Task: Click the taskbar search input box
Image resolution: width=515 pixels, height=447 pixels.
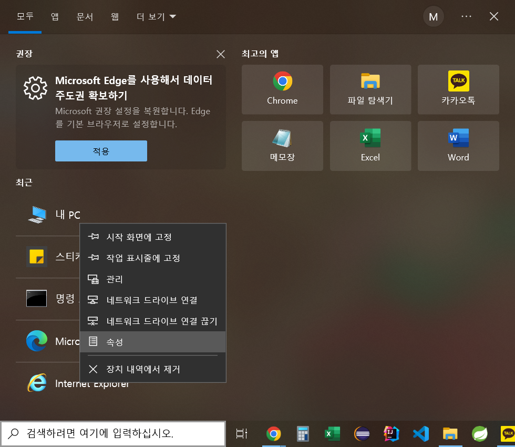Action: pos(113,433)
